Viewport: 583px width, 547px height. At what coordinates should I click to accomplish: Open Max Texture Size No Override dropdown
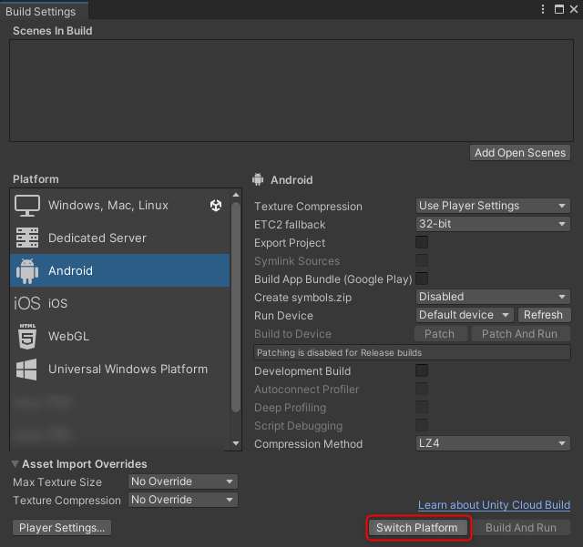pyautogui.click(x=182, y=481)
